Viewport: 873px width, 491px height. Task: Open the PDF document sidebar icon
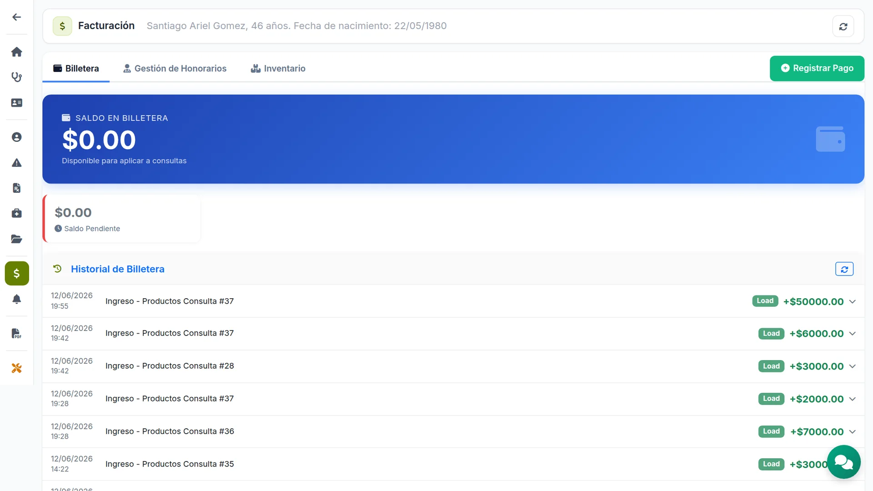point(16,333)
